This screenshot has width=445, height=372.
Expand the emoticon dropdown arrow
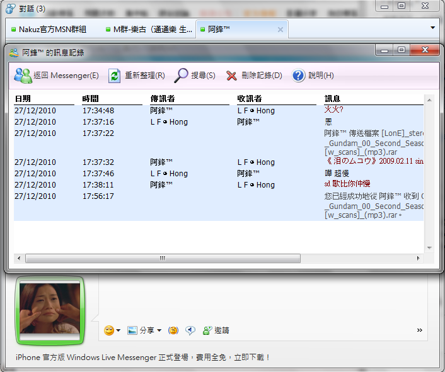pos(118,330)
